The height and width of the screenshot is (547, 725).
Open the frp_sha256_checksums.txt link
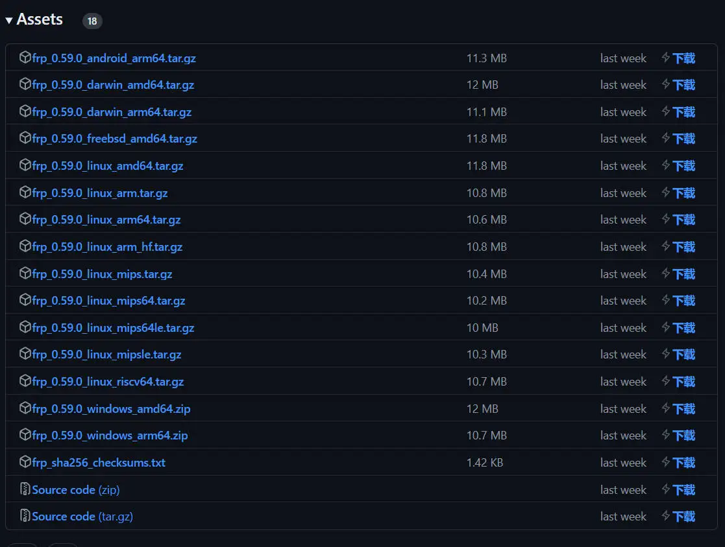tap(99, 463)
